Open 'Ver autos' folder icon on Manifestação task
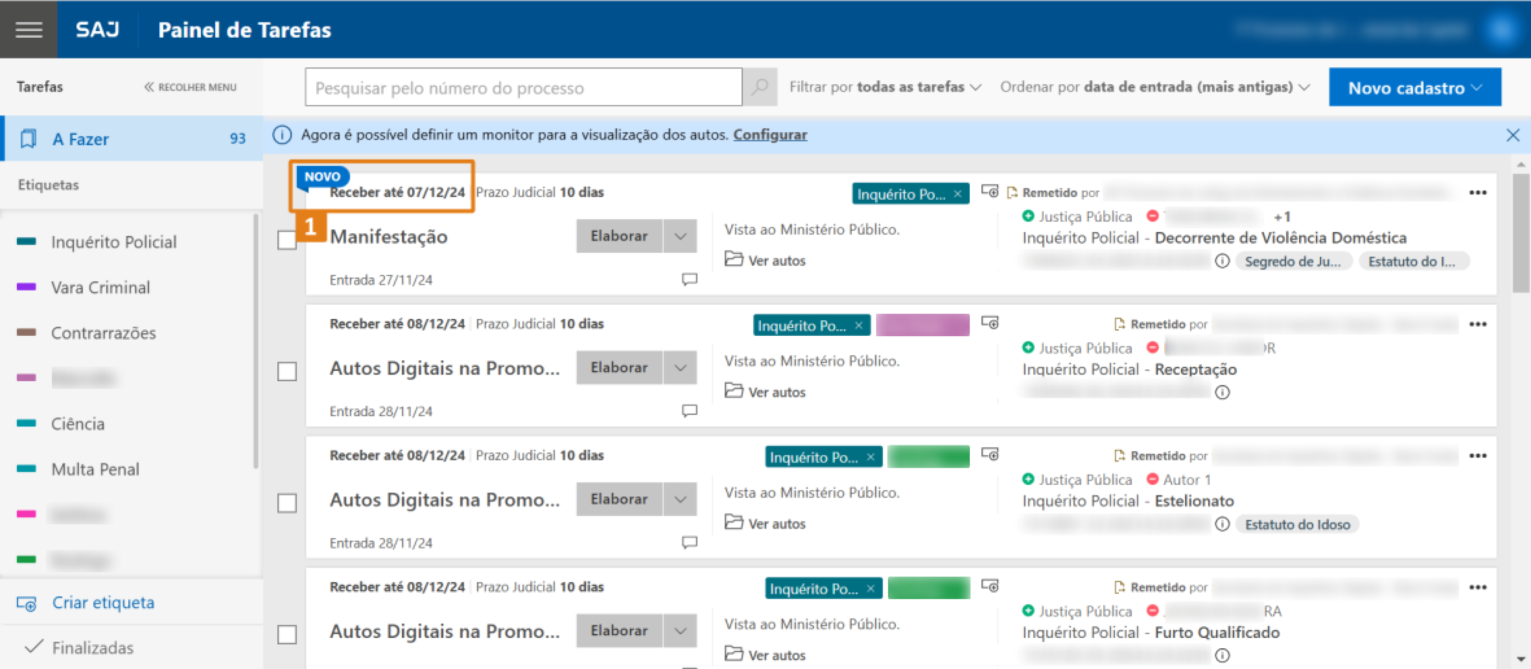The image size is (1531, 669). click(x=734, y=259)
